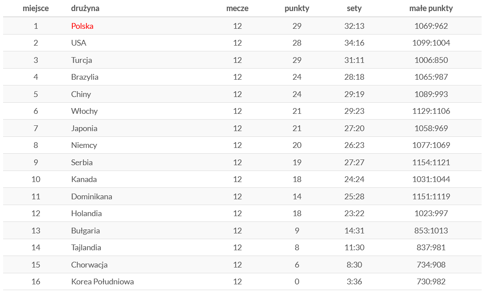The width and height of the screenshot is (482, 291).
Task: Click the Polska team link
Action: point(82,26)
